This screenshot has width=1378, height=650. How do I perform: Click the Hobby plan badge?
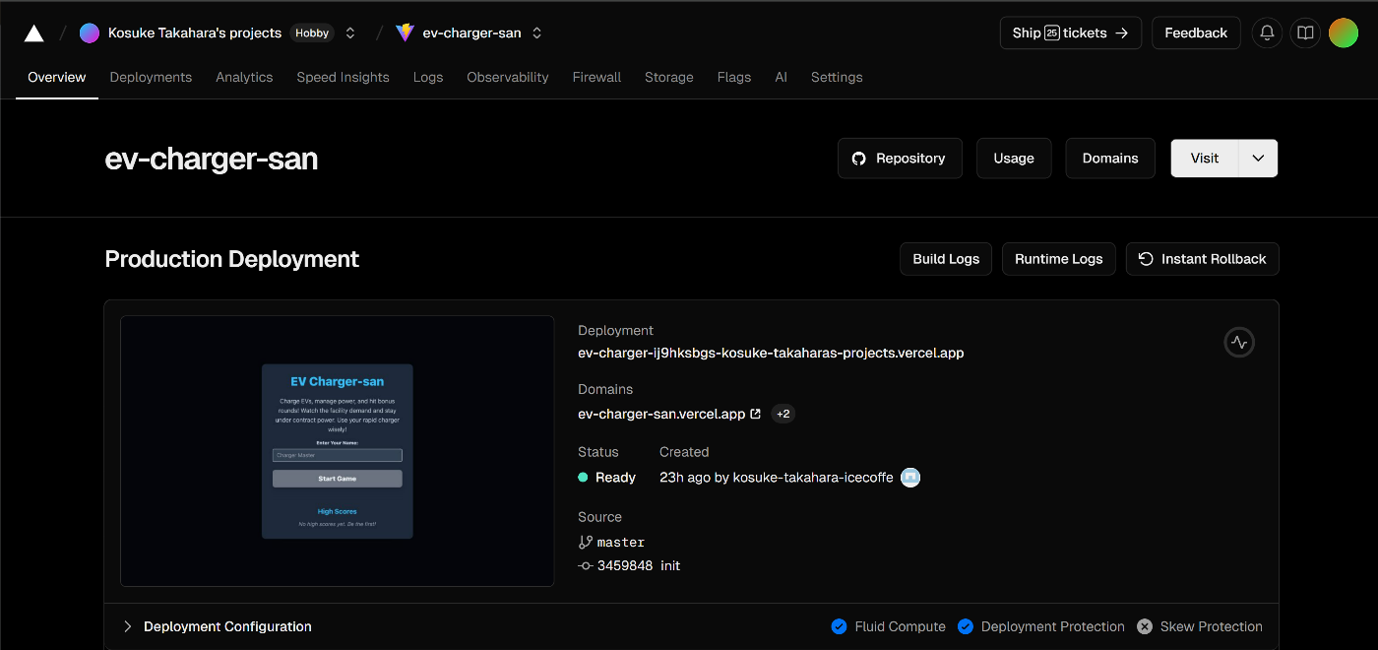[x=312, y=32]
